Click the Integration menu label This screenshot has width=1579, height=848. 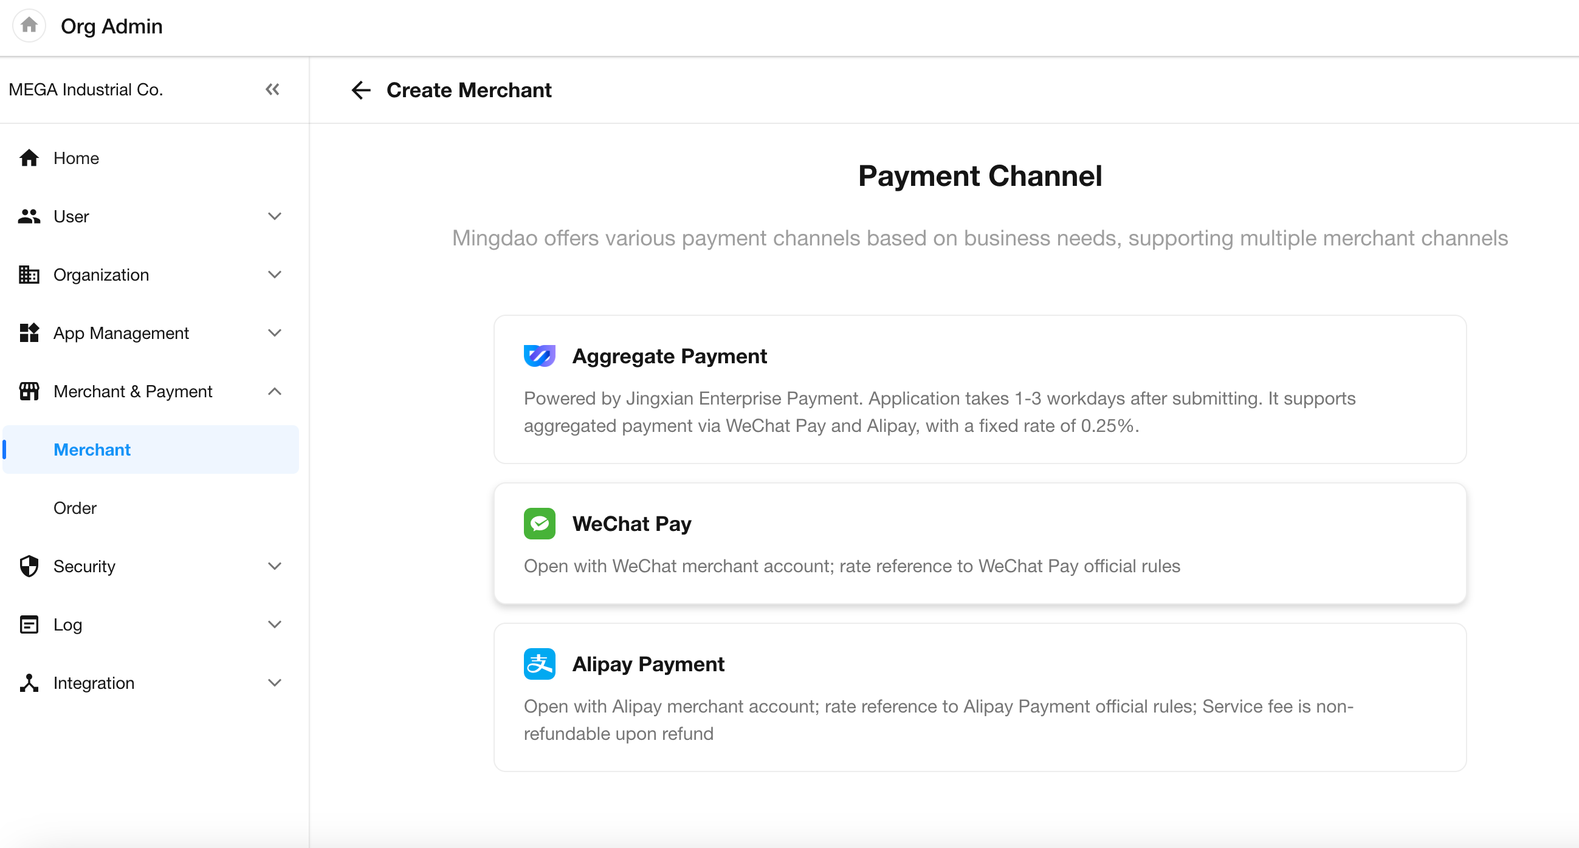(x=94, y=683)
